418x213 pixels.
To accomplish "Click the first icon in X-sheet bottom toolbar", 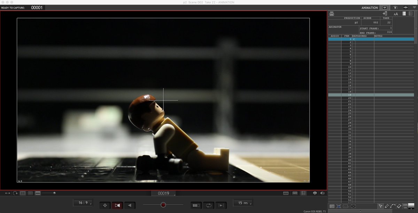I will [332, 206].
